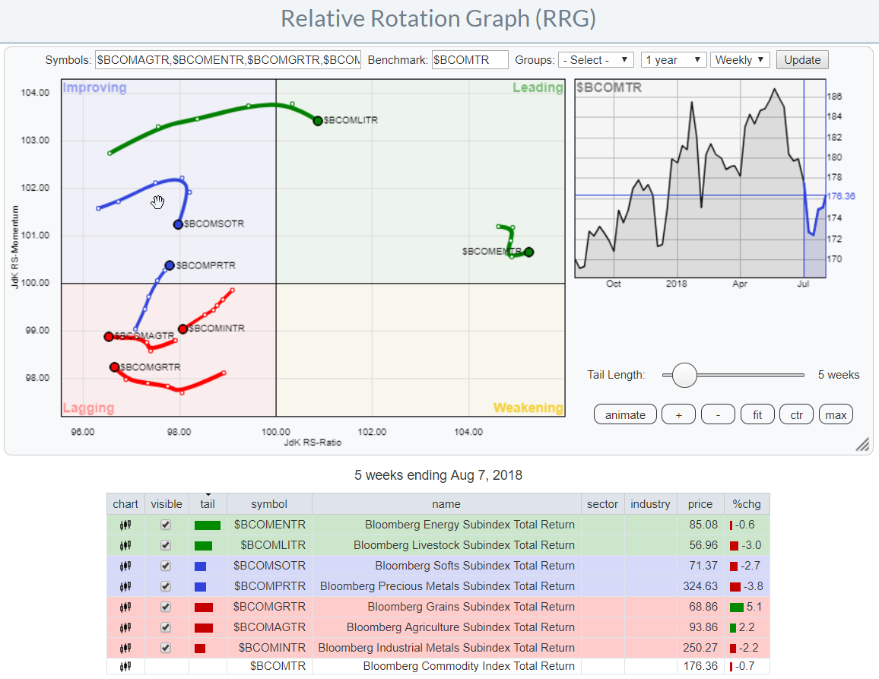
Task: Hide the Bloomberg Grains Subindex line
Action: point(166,607)
